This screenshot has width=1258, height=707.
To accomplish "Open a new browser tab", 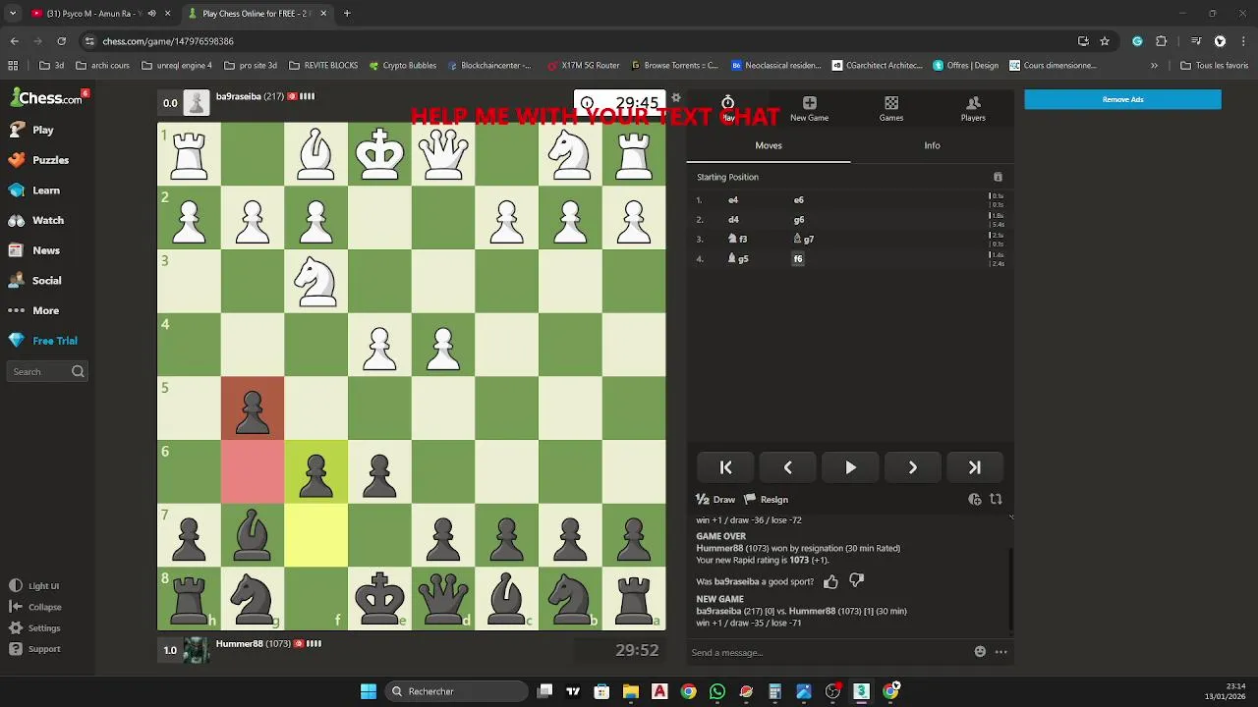I will [x=347, y=14].
